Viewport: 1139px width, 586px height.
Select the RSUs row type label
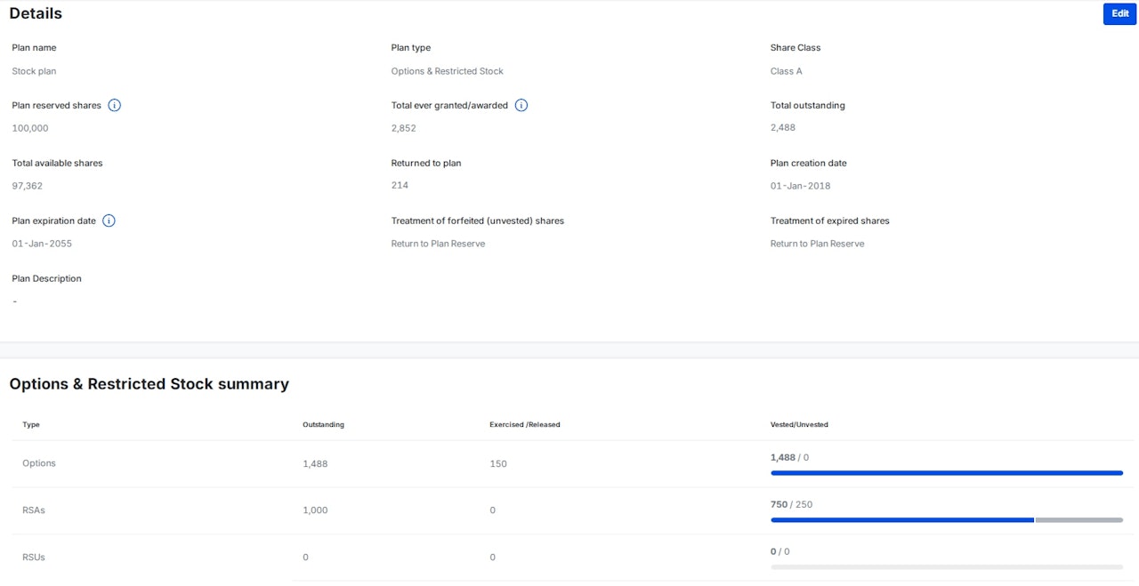34,558
